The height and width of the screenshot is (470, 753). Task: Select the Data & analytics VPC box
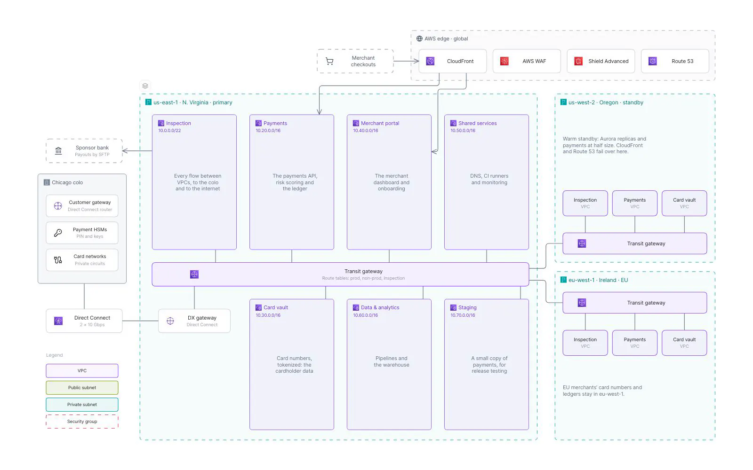(389, 364)
